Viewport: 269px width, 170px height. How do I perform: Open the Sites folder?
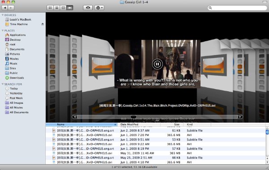pos(10,68)
